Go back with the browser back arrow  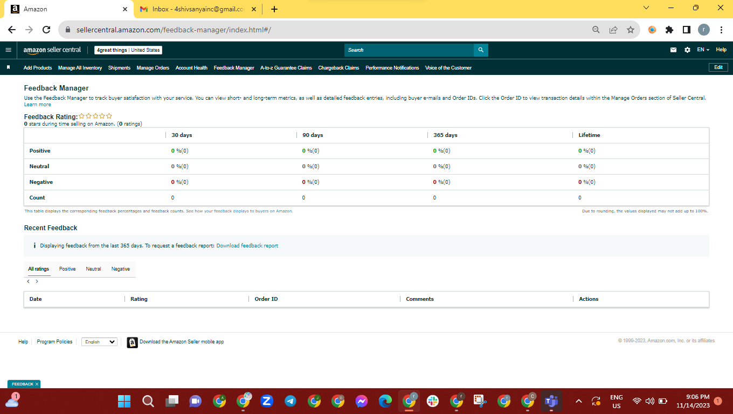pos(12,30)
